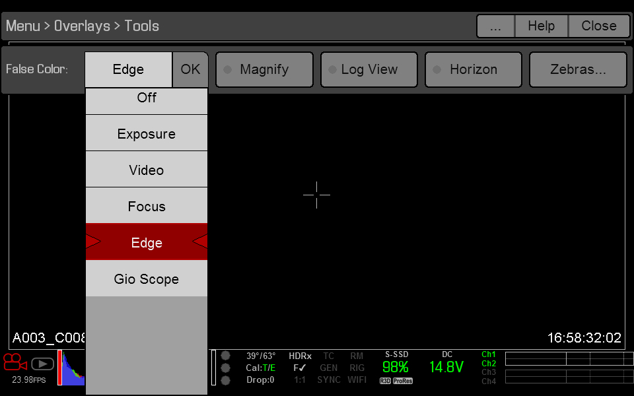Click the top audio level meter
This screenshot has height=396, width=634.
569,359
